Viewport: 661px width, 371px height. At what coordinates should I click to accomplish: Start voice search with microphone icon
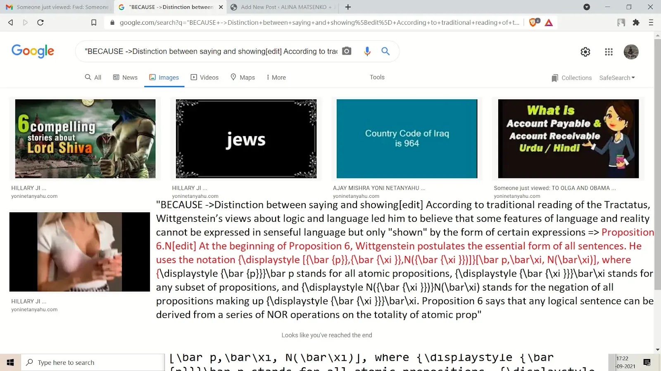pyautogui.click(x=367, y=51)
